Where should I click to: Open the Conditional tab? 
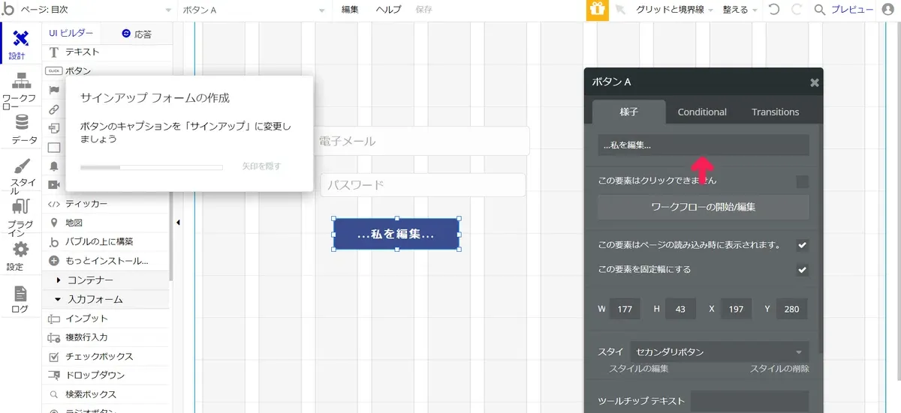click(x=702, y=112)
